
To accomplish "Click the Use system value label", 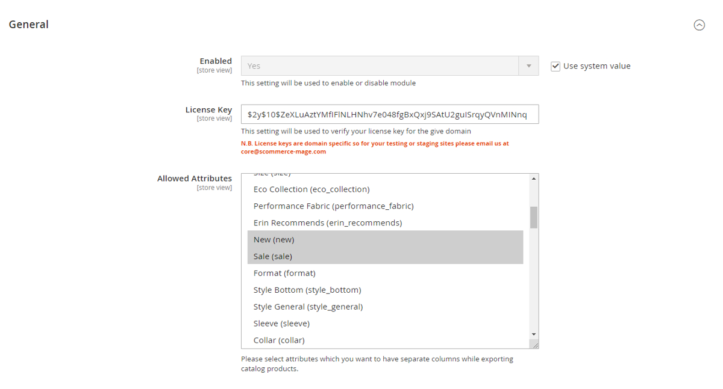I will (x=596, y=66).
